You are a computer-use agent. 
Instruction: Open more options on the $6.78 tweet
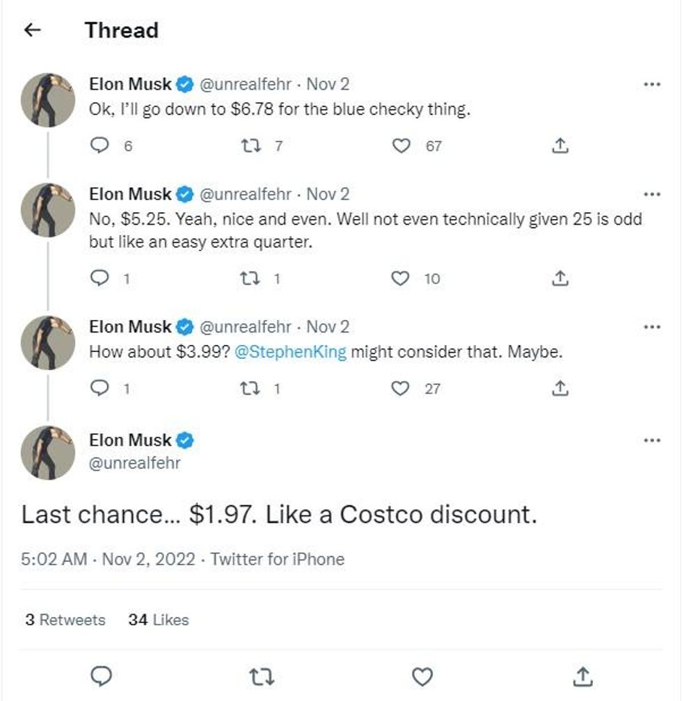(651, 84)
